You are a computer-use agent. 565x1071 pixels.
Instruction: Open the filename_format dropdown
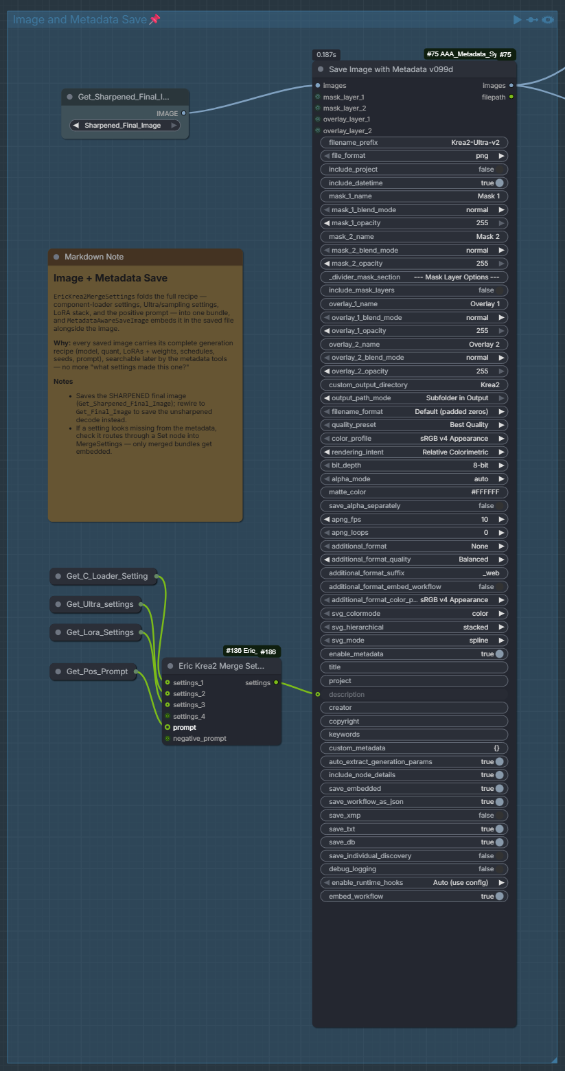pyautogui.click(x=414, y=412)
